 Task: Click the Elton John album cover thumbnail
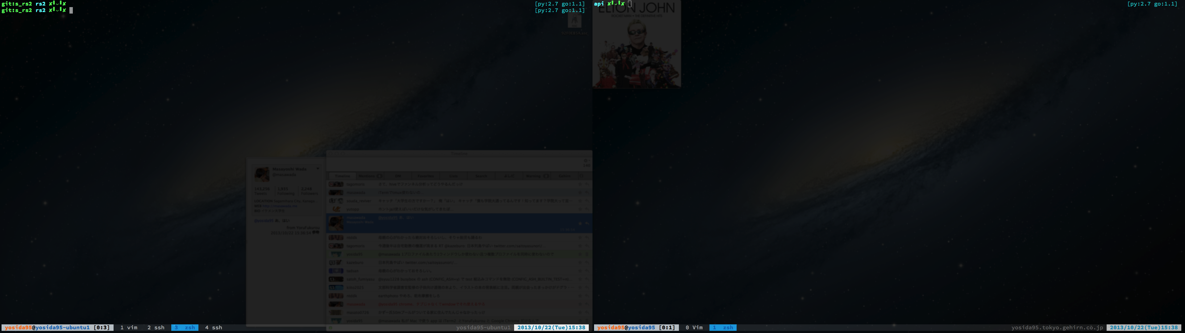tap(637, 46)
